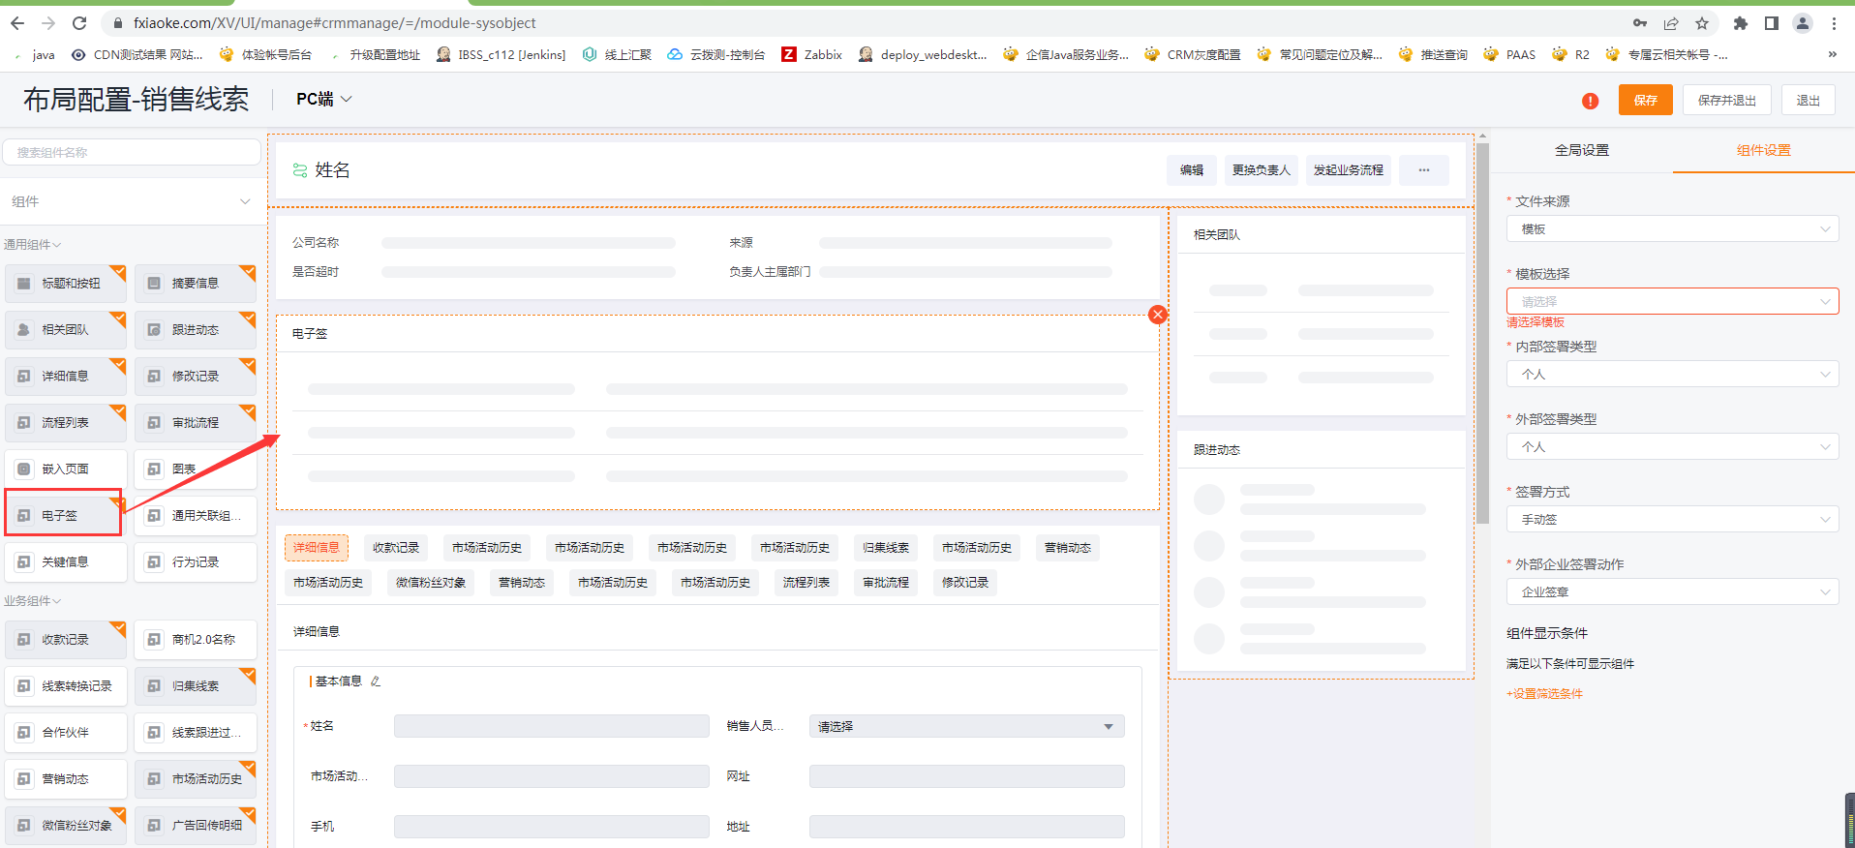The width and height of the screenshot is (1855, 848).
Task: Click the orange 保存 button
Action: click(1645, 101)
